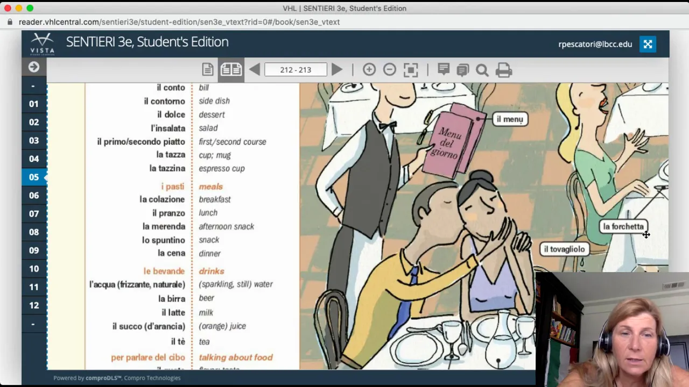Click the word 'il dolce'

coord(171,114)
